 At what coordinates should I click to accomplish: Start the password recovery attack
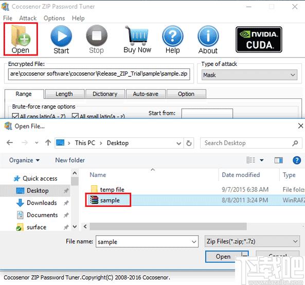click(61, 40)
